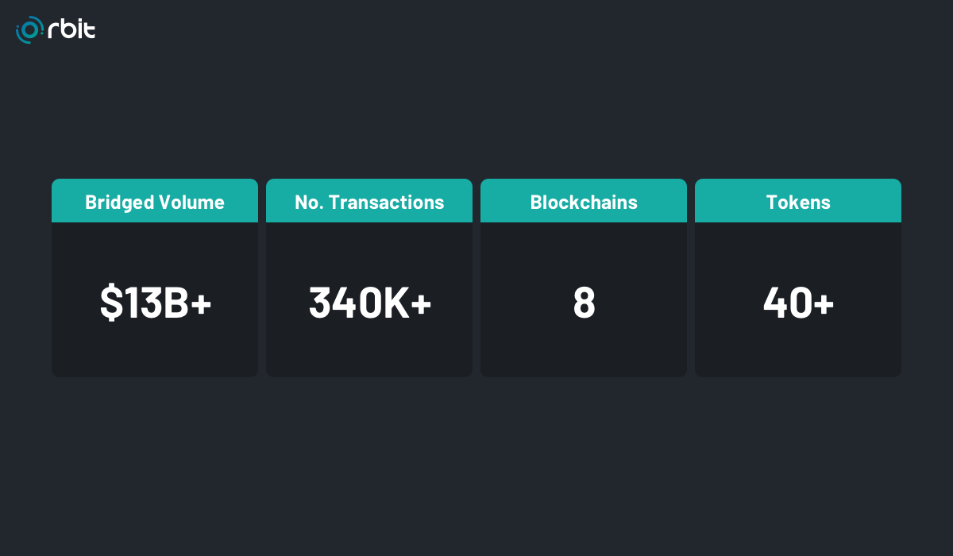
Task: Select the No. Transactions header
Action: pyautogui.click(x=369, y=202)
